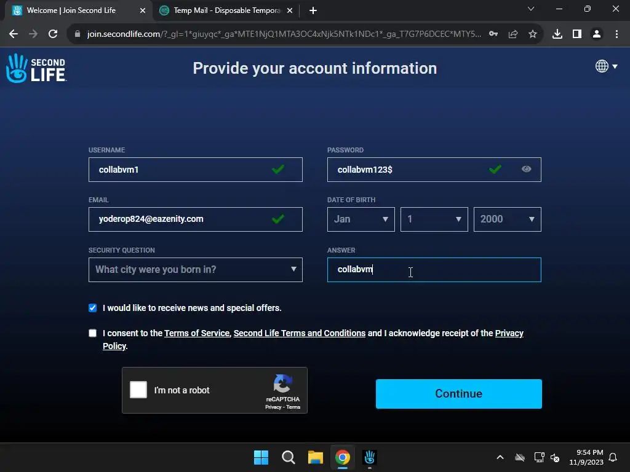This screenshot has width=630, height=472.
Task: Click the Username input field
Action: (195, 170)
